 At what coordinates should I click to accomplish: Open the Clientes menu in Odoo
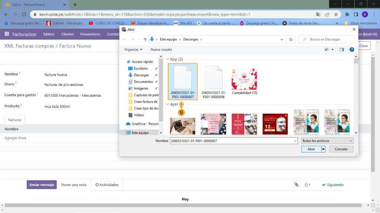coord(67,34)
